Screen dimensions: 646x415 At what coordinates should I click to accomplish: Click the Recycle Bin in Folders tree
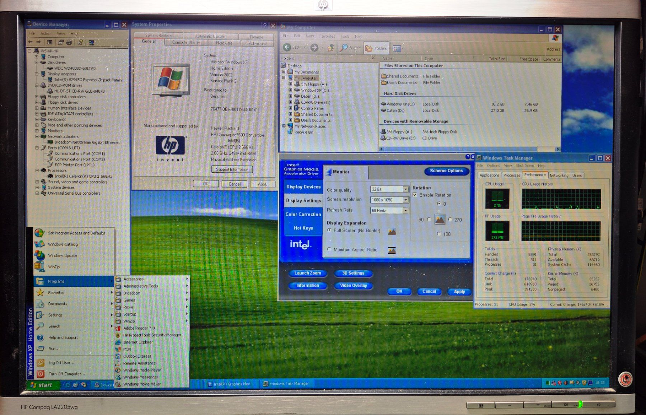[x=303, y=132]
